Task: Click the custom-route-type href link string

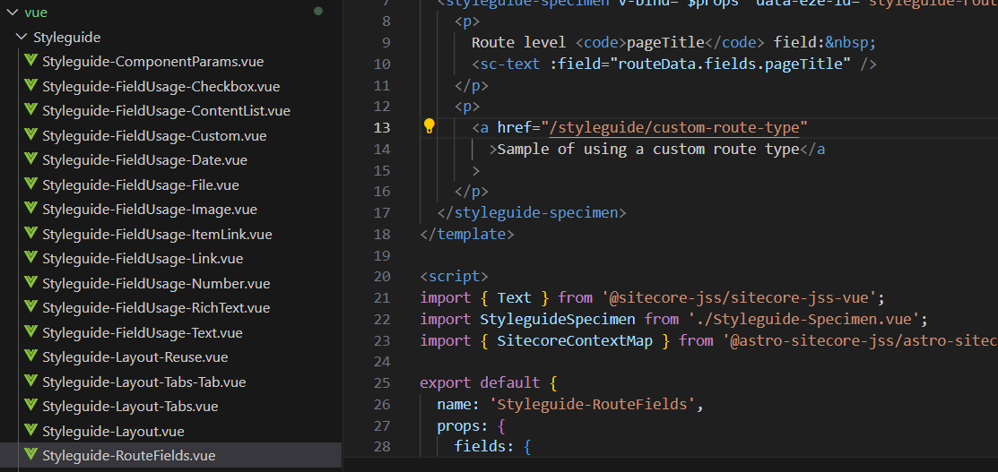Action: [x=674, y=127]
